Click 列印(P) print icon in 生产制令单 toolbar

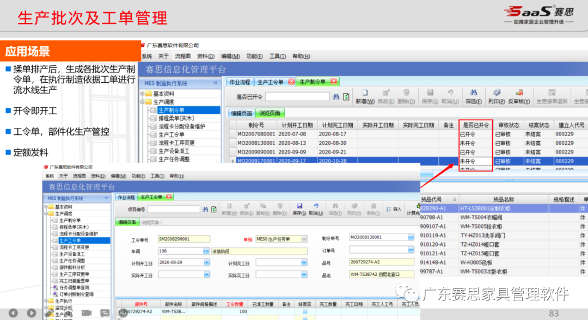click(x=497, y=93)
